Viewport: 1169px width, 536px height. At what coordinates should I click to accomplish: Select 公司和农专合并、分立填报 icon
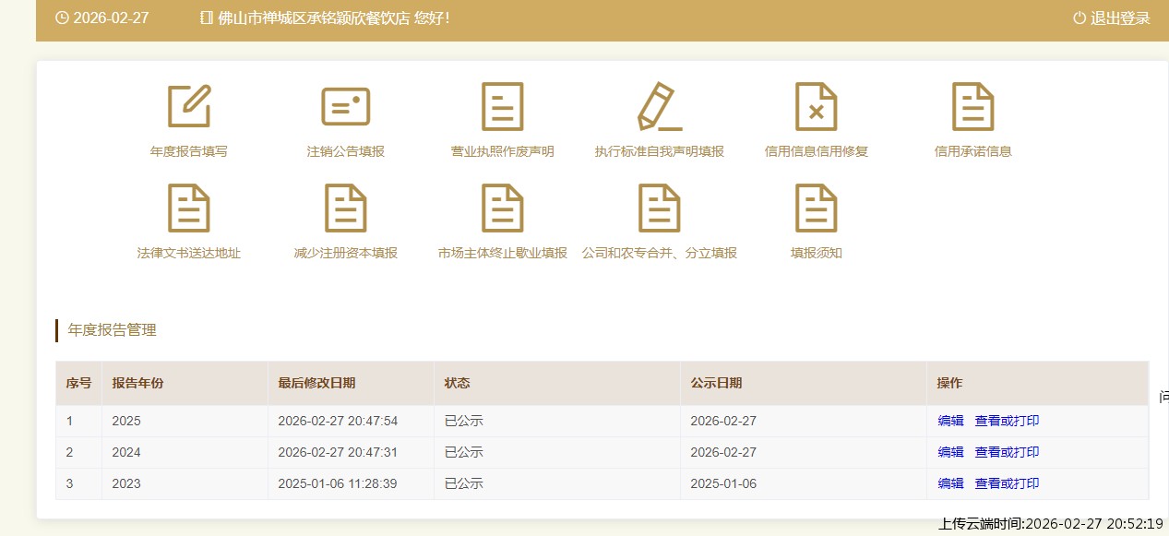660,208
